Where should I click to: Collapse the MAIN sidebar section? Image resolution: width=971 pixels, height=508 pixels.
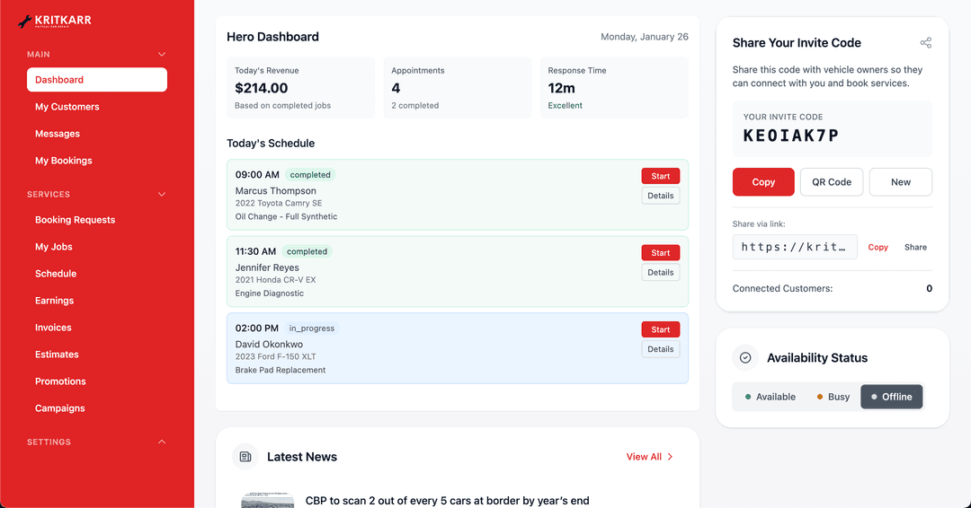tap(162, 55)
